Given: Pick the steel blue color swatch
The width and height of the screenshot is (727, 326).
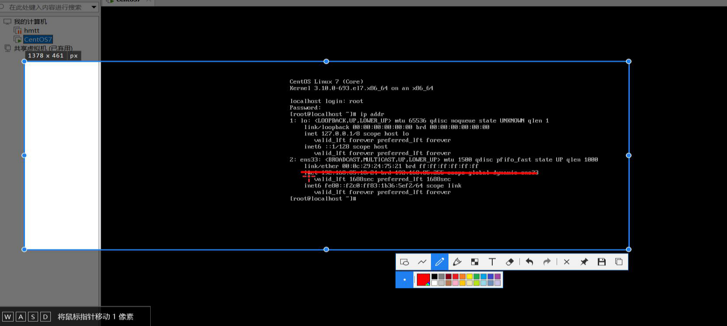Looking at the screenshot, I should click(x=491, y=283).
